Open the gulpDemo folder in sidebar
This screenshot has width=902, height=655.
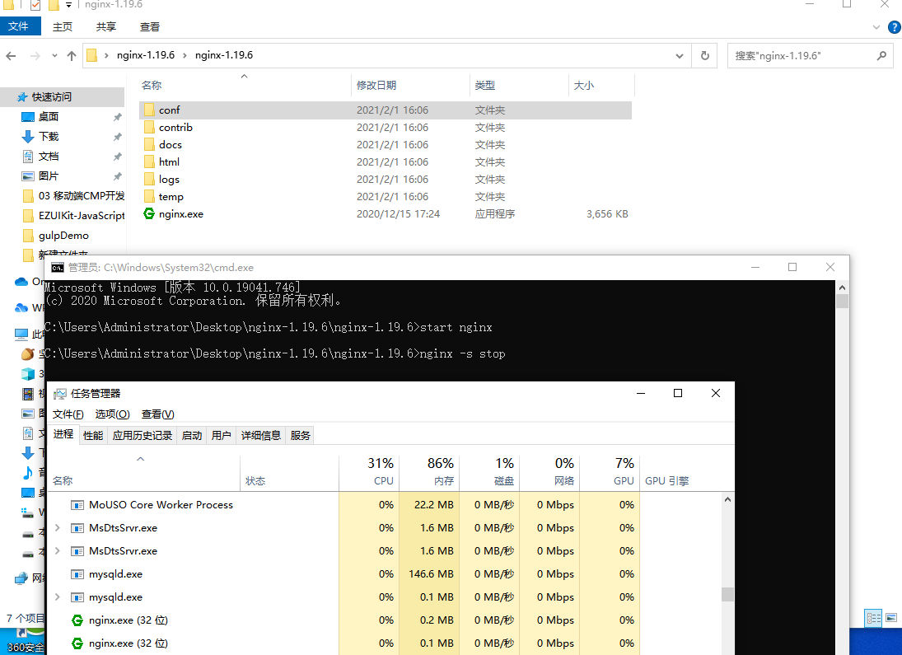pos(63,236)
